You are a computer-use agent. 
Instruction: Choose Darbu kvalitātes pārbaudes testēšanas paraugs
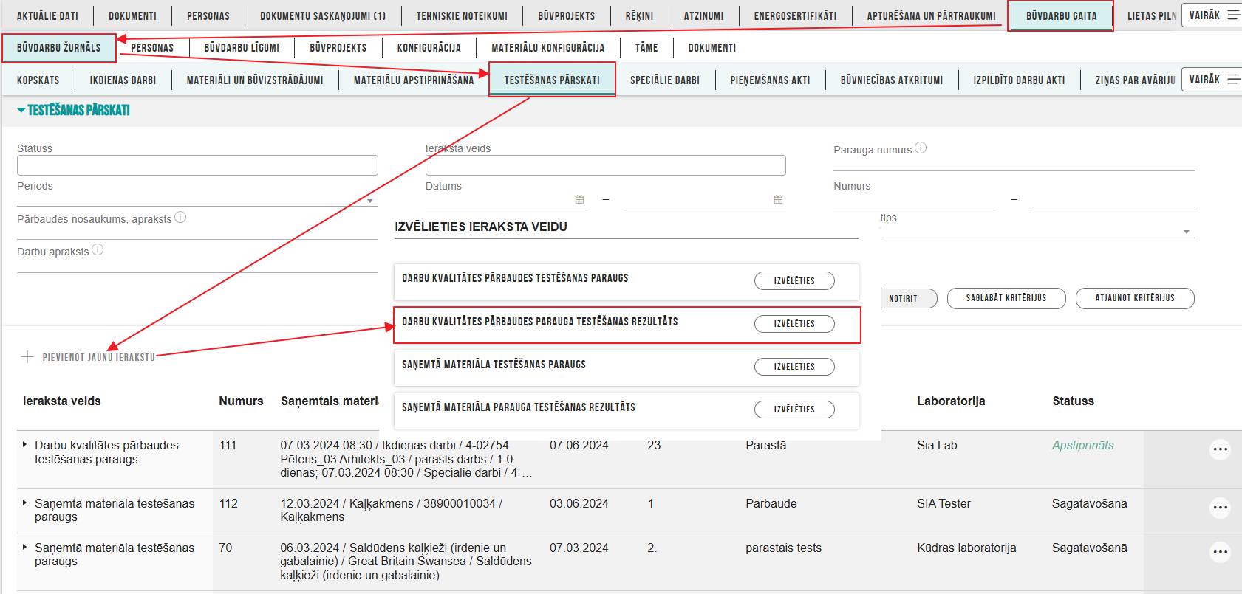tap(794, 280)
